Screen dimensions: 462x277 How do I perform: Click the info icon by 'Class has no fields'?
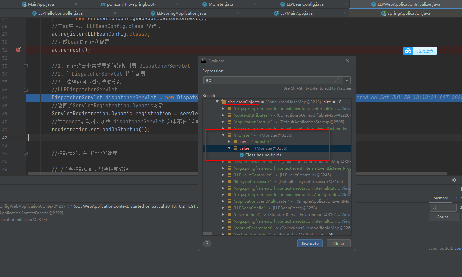click(242, 155)
